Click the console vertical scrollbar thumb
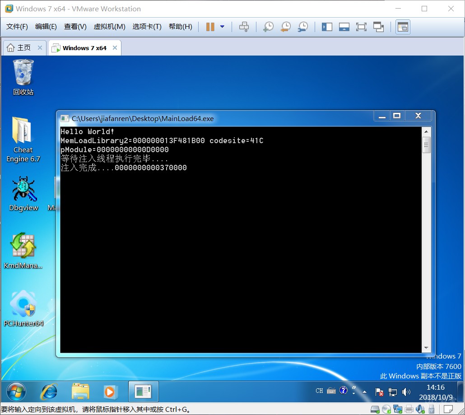 point(426,145)
